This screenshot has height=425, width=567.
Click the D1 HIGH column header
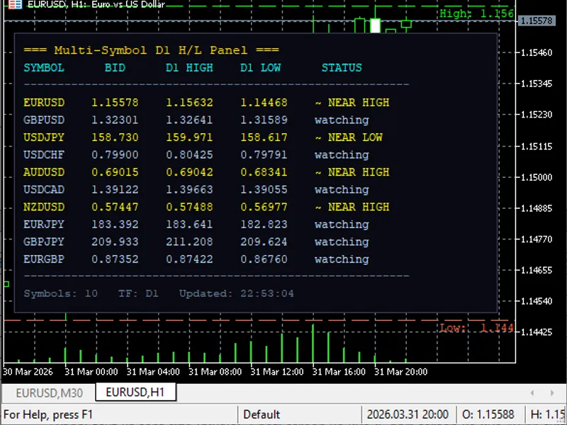(189, 67)
